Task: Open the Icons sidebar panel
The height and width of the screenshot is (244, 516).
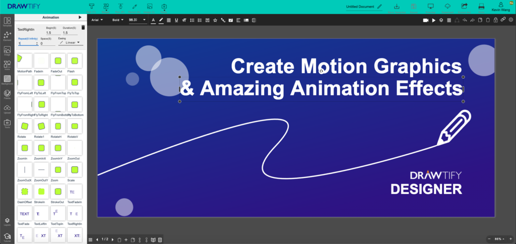Action: (7, 66)
